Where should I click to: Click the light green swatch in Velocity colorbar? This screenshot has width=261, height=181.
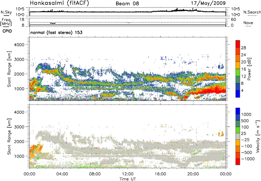[x=238, y=130]
